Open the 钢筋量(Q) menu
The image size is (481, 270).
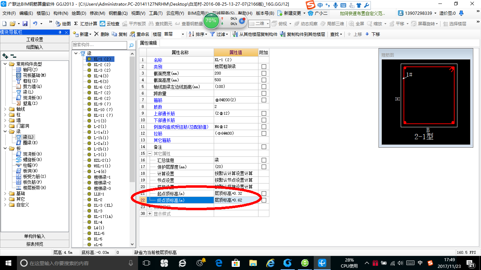click(x=118, y=13)
